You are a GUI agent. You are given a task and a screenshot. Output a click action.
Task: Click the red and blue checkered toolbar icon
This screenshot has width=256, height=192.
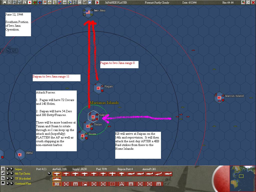tap(59, 2)
